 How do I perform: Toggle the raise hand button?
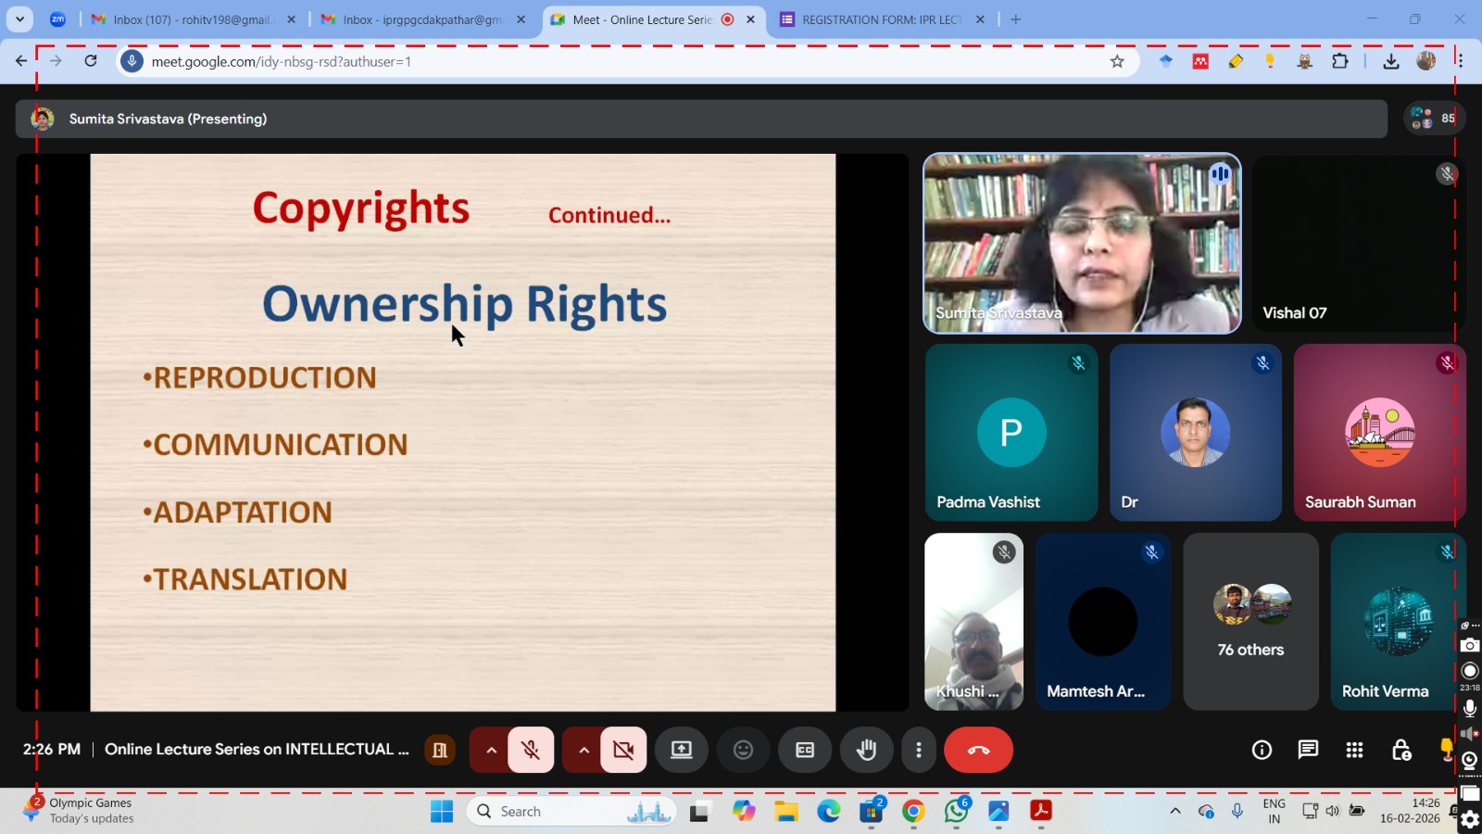pos(866,750)
